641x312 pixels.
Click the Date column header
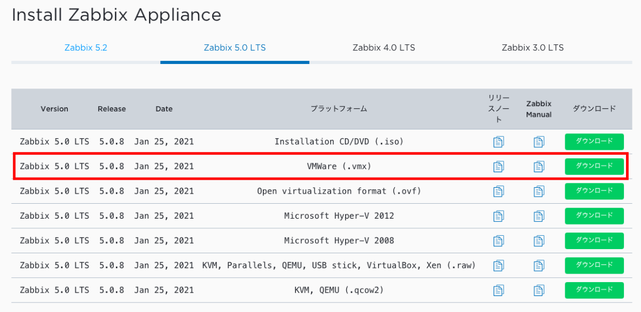coord(164,109)
